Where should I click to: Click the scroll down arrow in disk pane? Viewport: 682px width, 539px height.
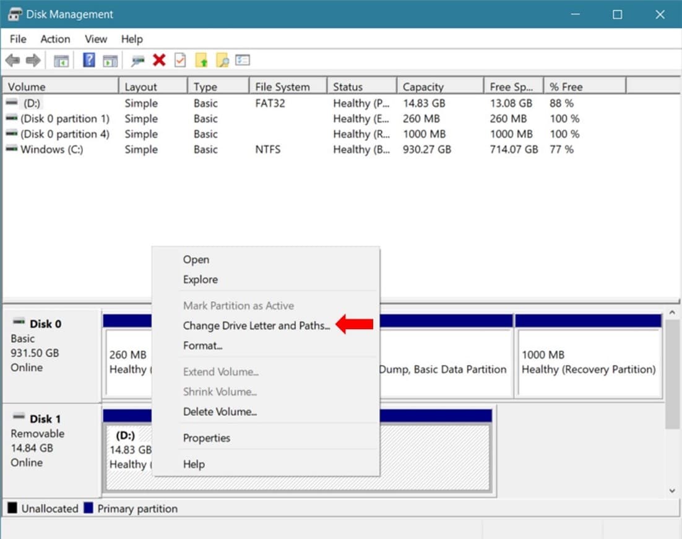click(x=672, y=490)
